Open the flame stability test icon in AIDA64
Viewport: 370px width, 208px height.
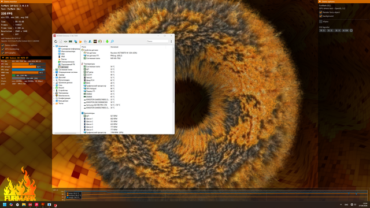pyautogui.click(x=80, y=42)
